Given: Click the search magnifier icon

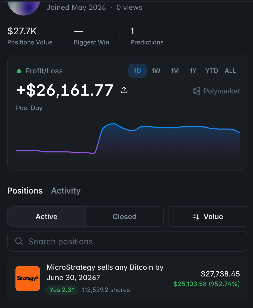Looking at the screenshot, I should 19,241.
